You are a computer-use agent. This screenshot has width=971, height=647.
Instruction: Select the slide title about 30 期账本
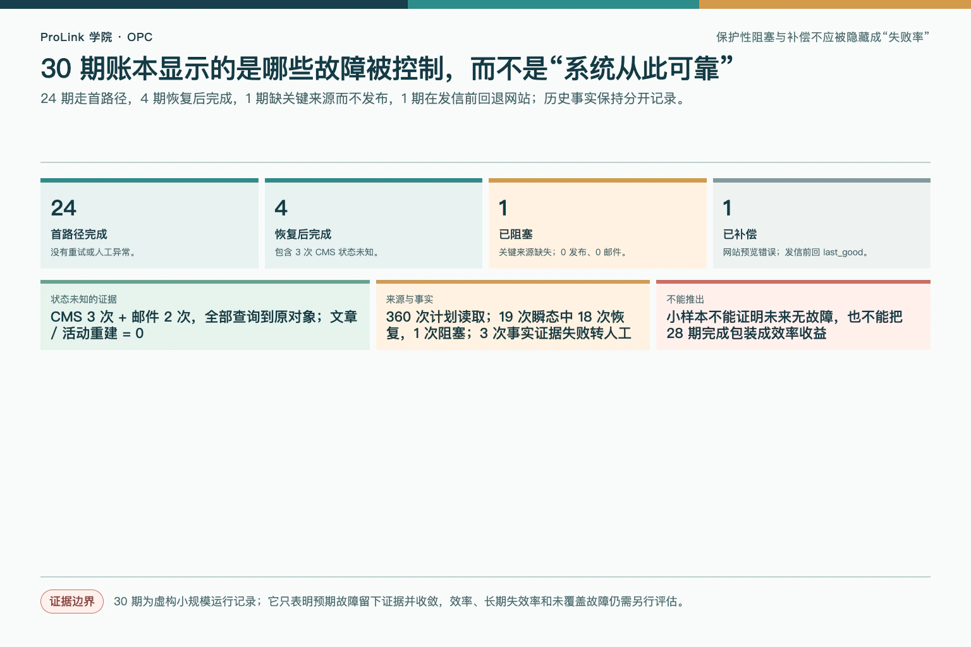point(387,69)
